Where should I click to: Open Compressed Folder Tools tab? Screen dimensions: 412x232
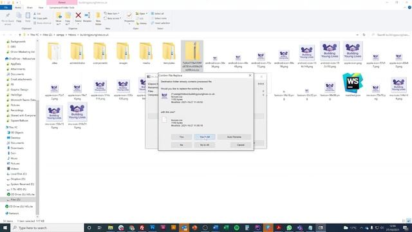click(62, 8)
